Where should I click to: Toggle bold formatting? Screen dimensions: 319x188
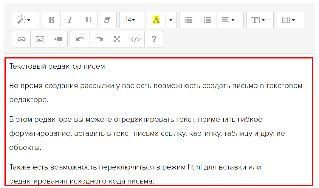[x=52, y=20]
